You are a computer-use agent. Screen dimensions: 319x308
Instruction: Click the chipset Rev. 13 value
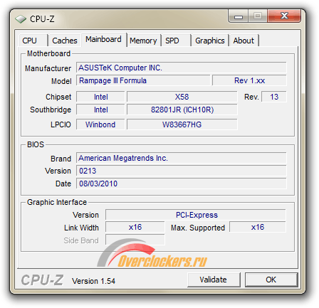click(274, 97)
